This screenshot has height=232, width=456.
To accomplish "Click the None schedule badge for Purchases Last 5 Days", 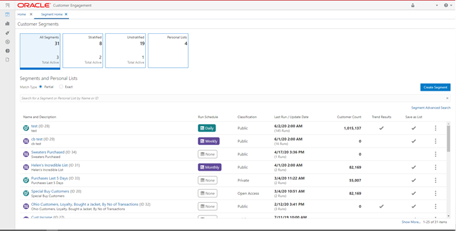I will (208, 180).
